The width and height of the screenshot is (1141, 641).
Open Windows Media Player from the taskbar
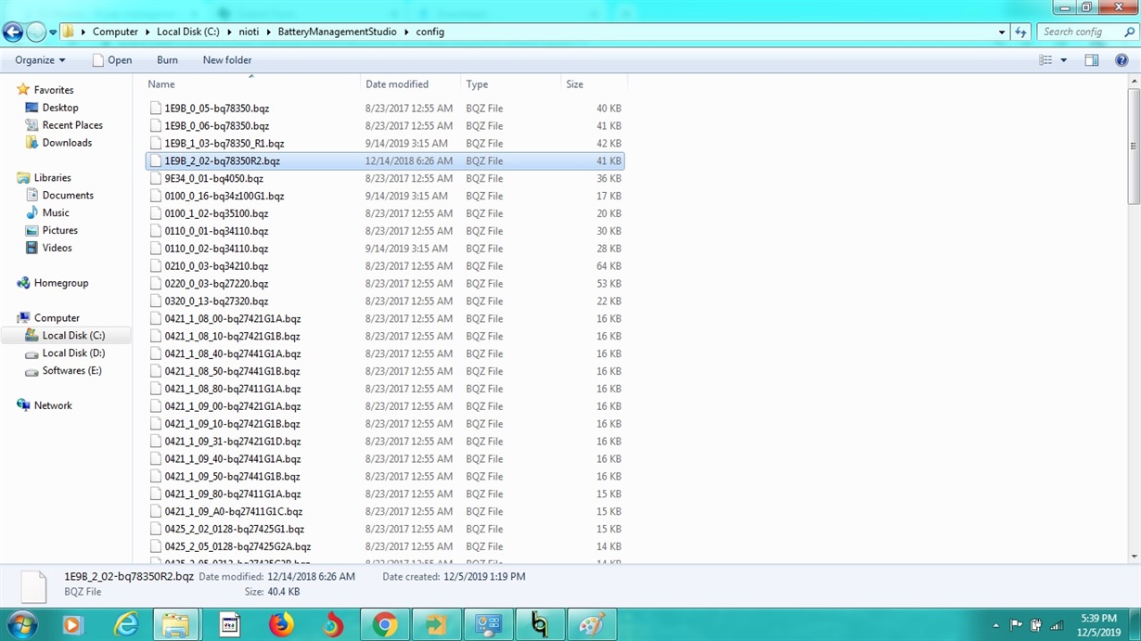coord(72,625)
